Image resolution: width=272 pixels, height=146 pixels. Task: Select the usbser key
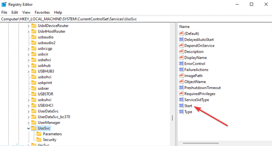pos(43,88)
